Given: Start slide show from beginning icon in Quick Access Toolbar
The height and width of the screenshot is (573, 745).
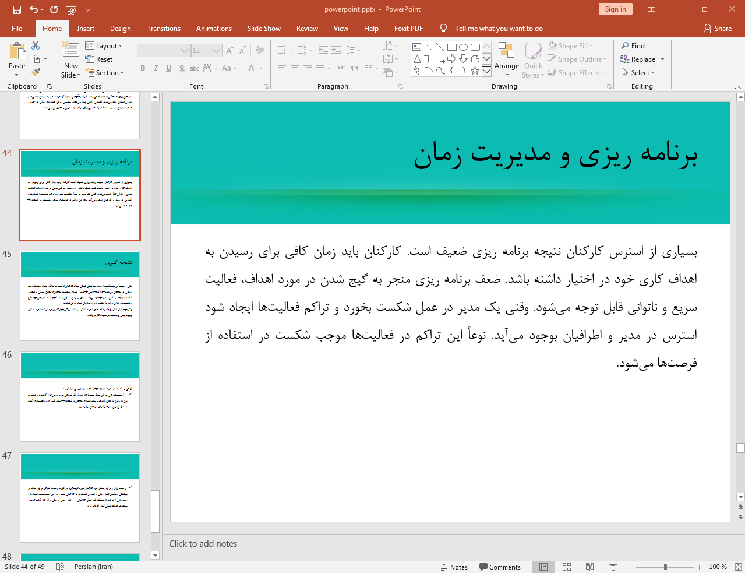Looking at the screenshot, I should 71,9.
